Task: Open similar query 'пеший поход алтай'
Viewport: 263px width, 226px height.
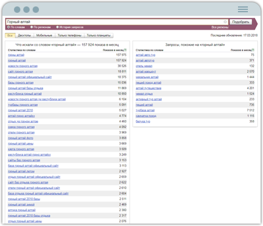Action: (148, 83)
